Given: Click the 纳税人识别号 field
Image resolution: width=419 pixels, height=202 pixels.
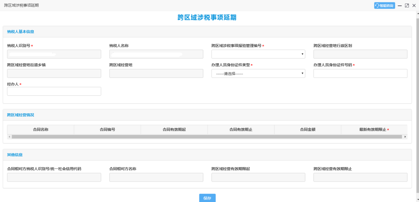Looking at the screenshot, I should (54, 54).
